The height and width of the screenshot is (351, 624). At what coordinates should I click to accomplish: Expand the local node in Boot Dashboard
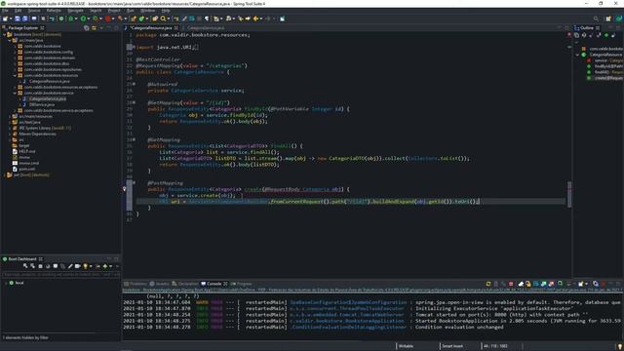click(6, 283)
